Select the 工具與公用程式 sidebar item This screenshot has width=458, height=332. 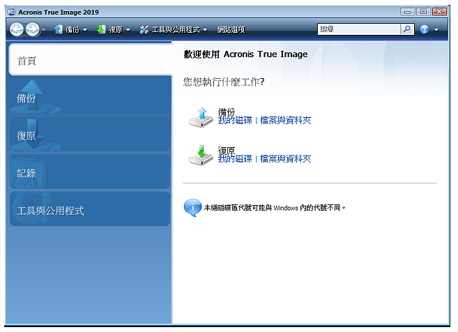90,209
